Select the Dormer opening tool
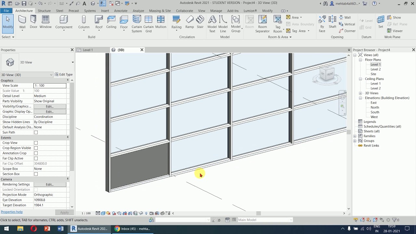Viewport: 416px width, 234px height. [x=347, y=31]
